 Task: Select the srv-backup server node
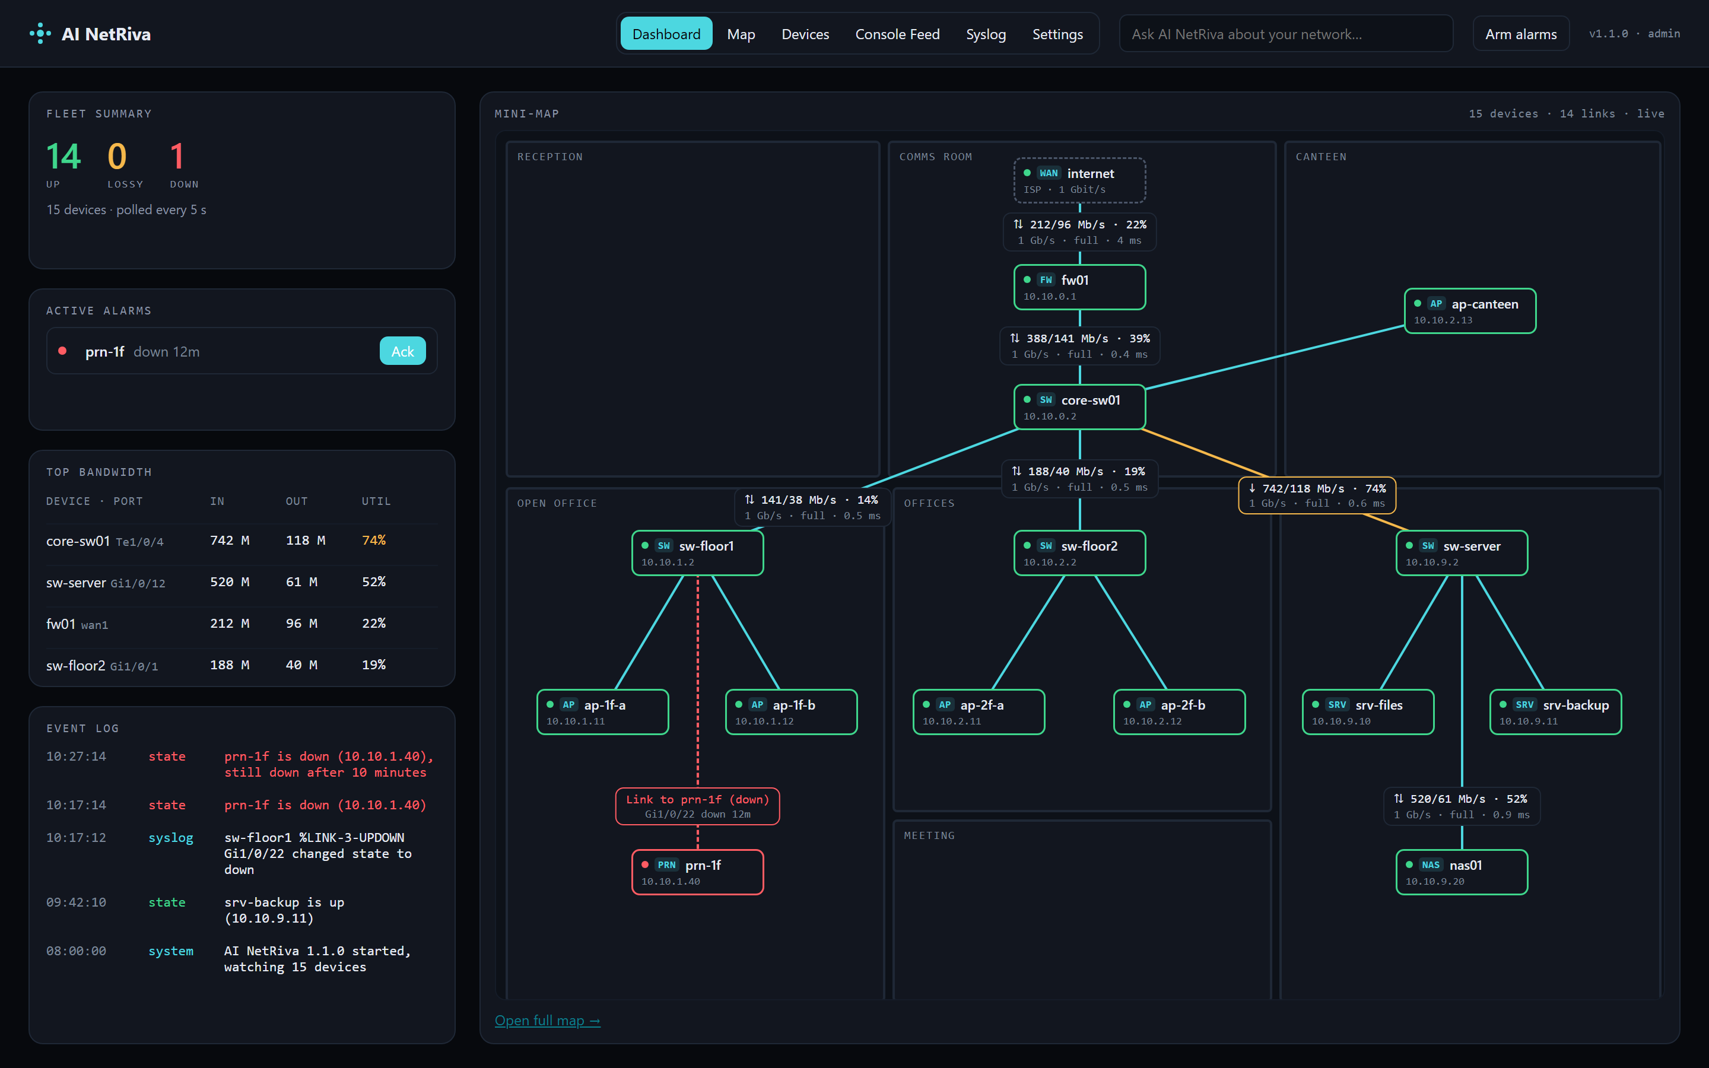pos(1555,712)
